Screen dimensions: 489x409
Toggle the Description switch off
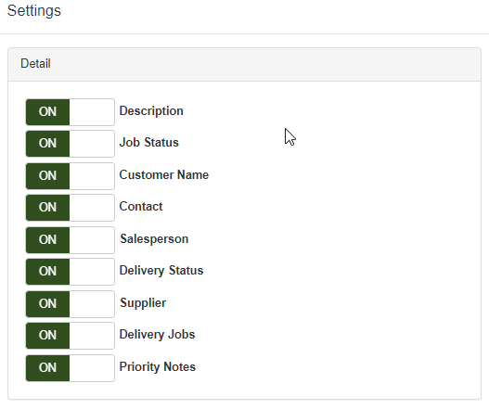(71, 112)
